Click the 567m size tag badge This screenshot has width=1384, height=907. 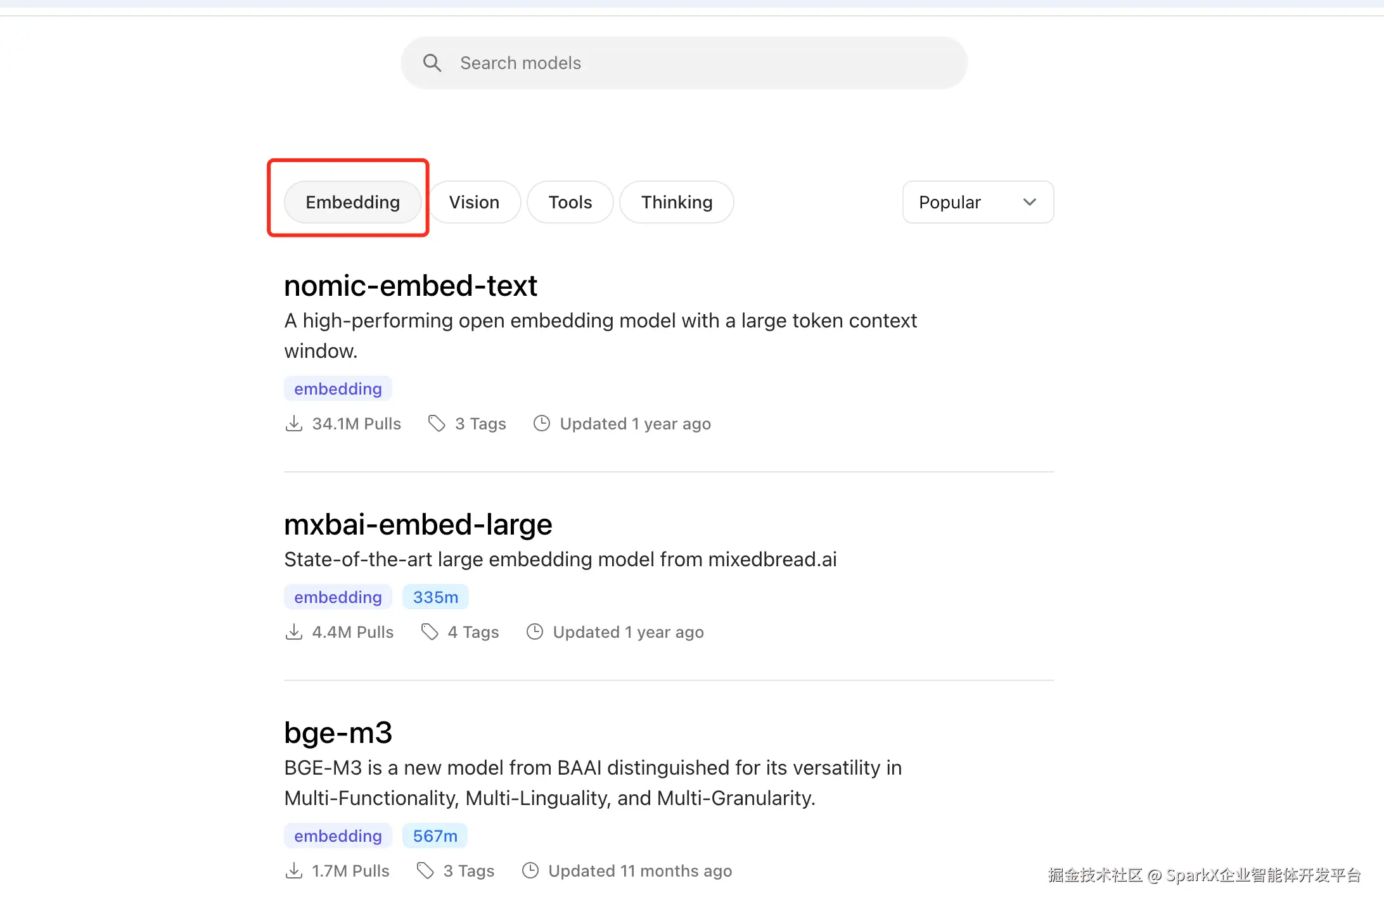pos(435,835)
